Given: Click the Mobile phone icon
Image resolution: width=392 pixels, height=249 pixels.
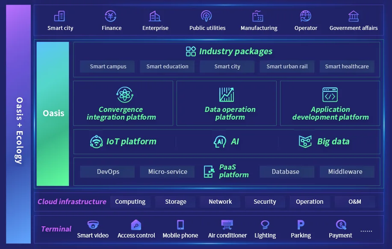Looking at the screenshot, I should coord(180,225).
